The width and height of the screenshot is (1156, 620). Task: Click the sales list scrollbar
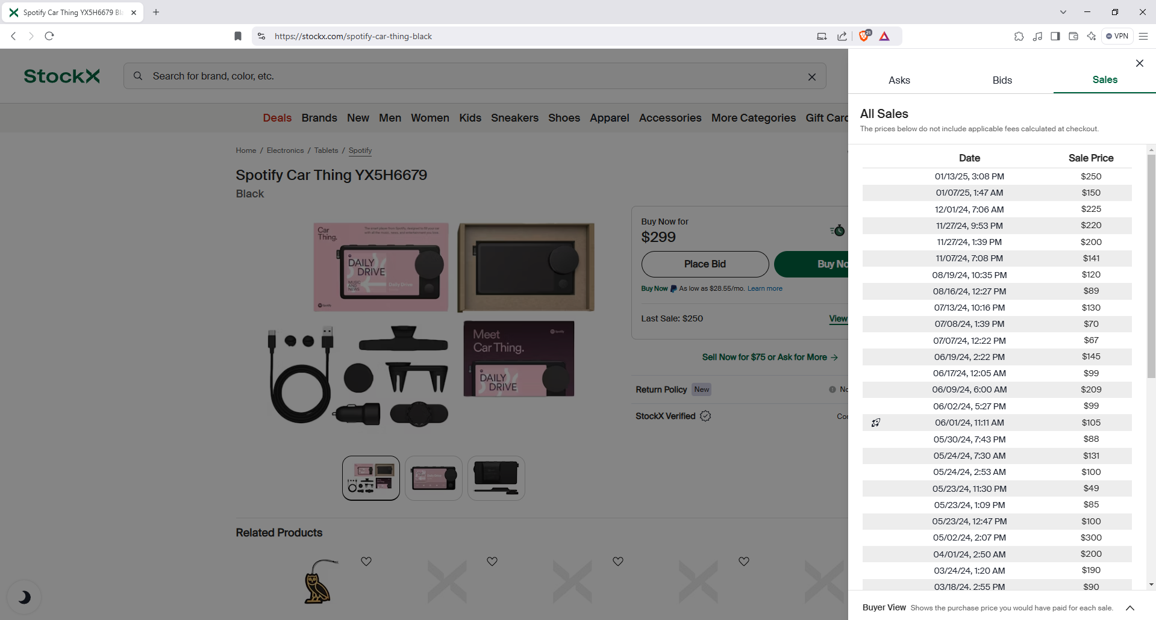(x=1151, y=266)
